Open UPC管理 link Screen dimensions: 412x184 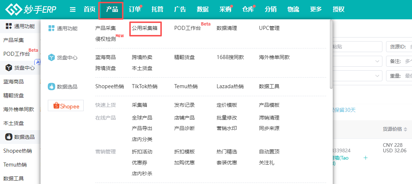(269, 28)
